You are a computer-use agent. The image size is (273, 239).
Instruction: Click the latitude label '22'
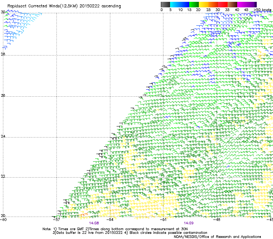(x=3, y=176)
